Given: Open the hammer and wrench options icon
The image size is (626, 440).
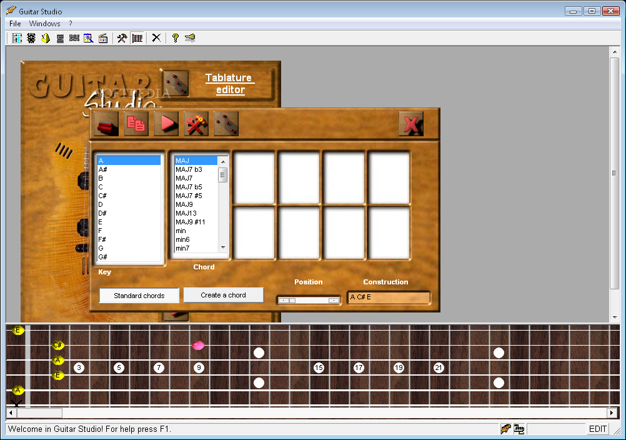Looking at the screenshot, I should point(122,38).
